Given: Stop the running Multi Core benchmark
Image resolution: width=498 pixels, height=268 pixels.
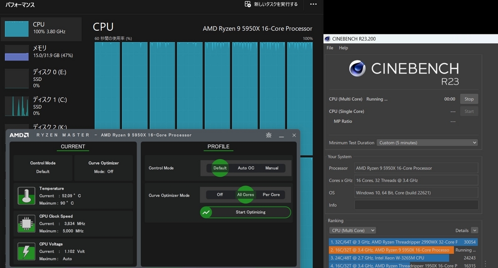Looking at the screenshot, I should (469, 99).
